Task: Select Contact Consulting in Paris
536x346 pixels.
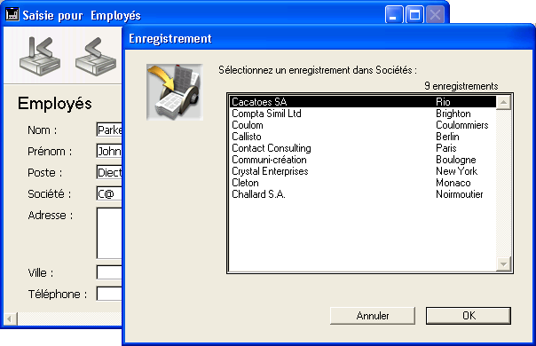Action: pyautogui.click(x=362, y=148)
